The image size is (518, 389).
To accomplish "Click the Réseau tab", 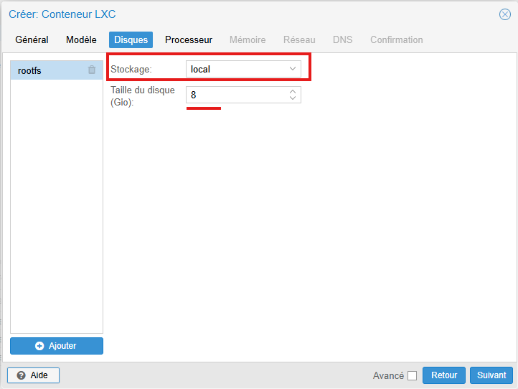I will (299, 39).
